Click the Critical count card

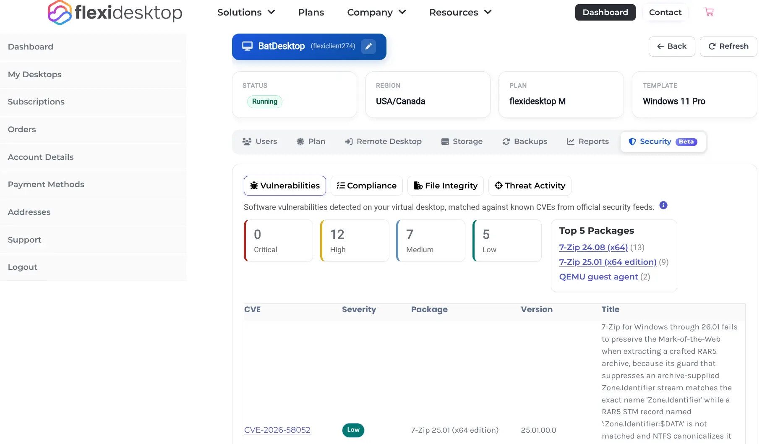pos(279,241)
